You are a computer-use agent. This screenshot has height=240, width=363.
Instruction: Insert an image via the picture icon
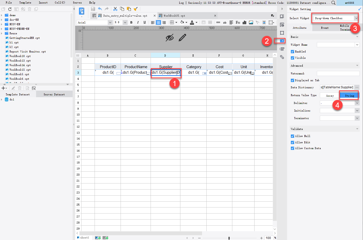click(x=251, y=22)
